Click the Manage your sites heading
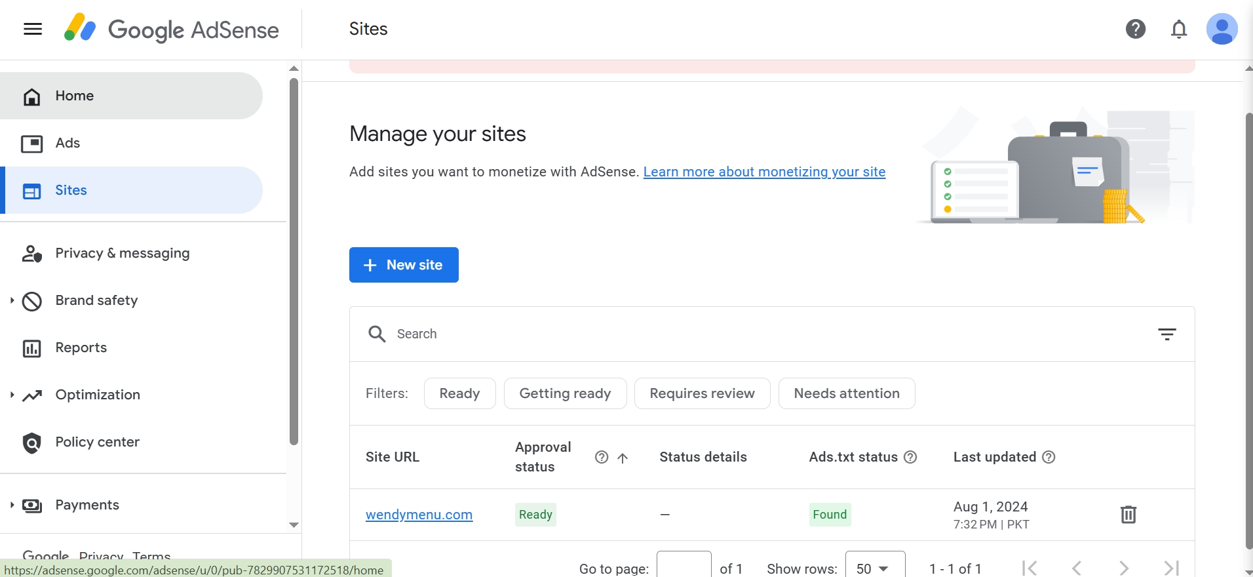Image resolution: width=1253 pixels, height=577 pixels. 438,134
